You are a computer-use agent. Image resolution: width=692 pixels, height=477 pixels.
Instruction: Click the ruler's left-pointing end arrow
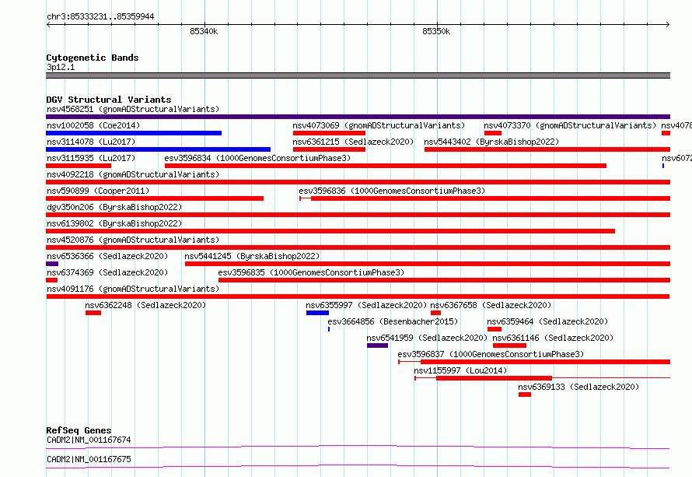pyautogui.click(x=48, y=24)
